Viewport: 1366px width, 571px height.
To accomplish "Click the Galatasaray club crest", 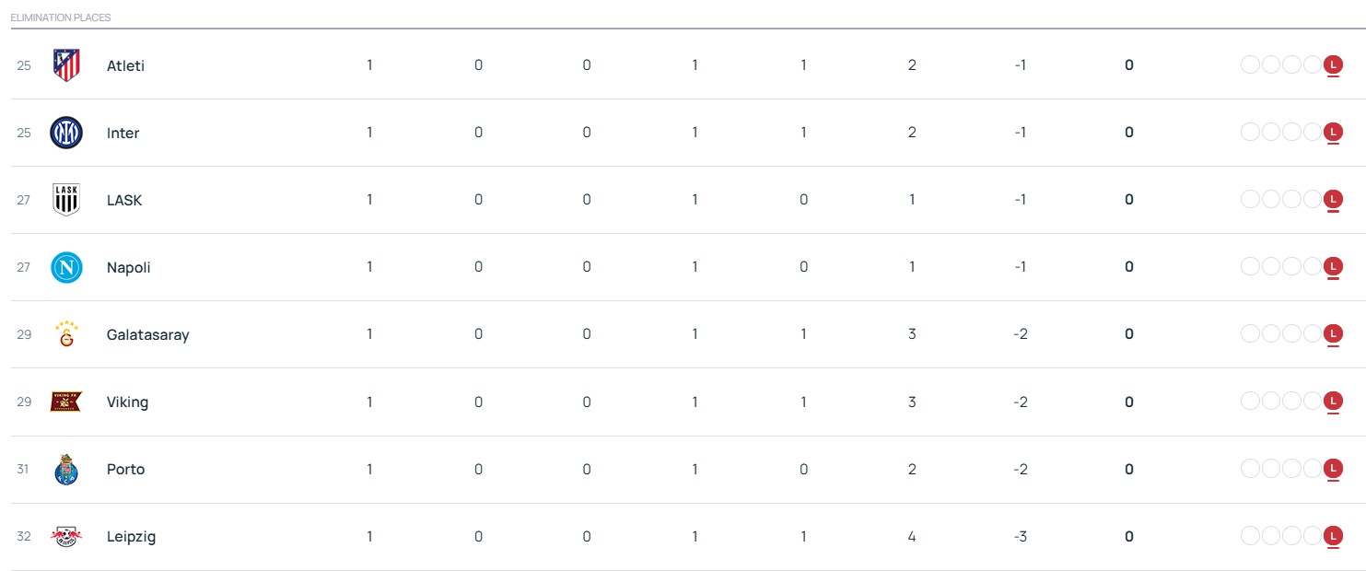I will pyautogui.click(x=66, y=334).
